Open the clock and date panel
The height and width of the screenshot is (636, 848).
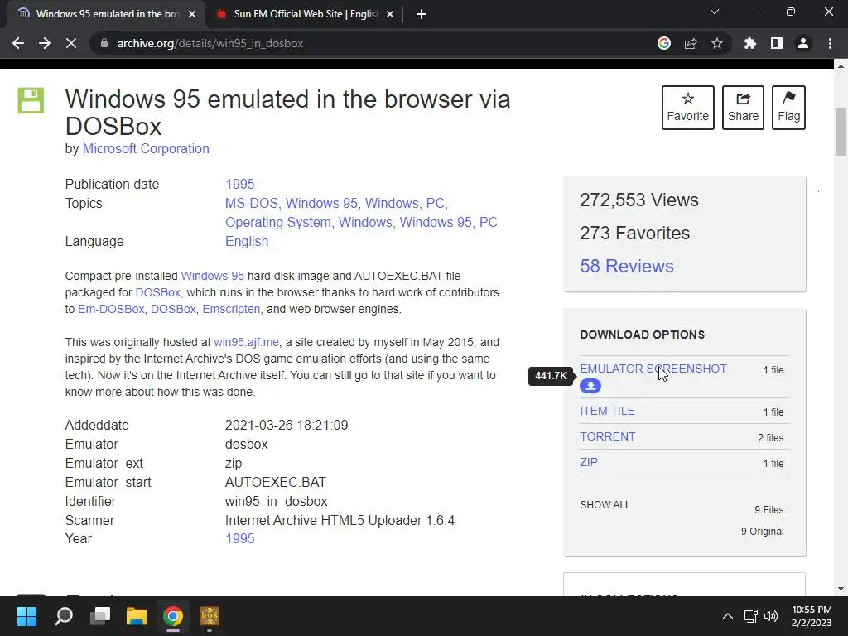812,616
